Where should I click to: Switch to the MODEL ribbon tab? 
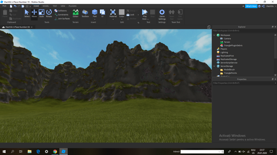pyautogui.click(x=46, y=6)
